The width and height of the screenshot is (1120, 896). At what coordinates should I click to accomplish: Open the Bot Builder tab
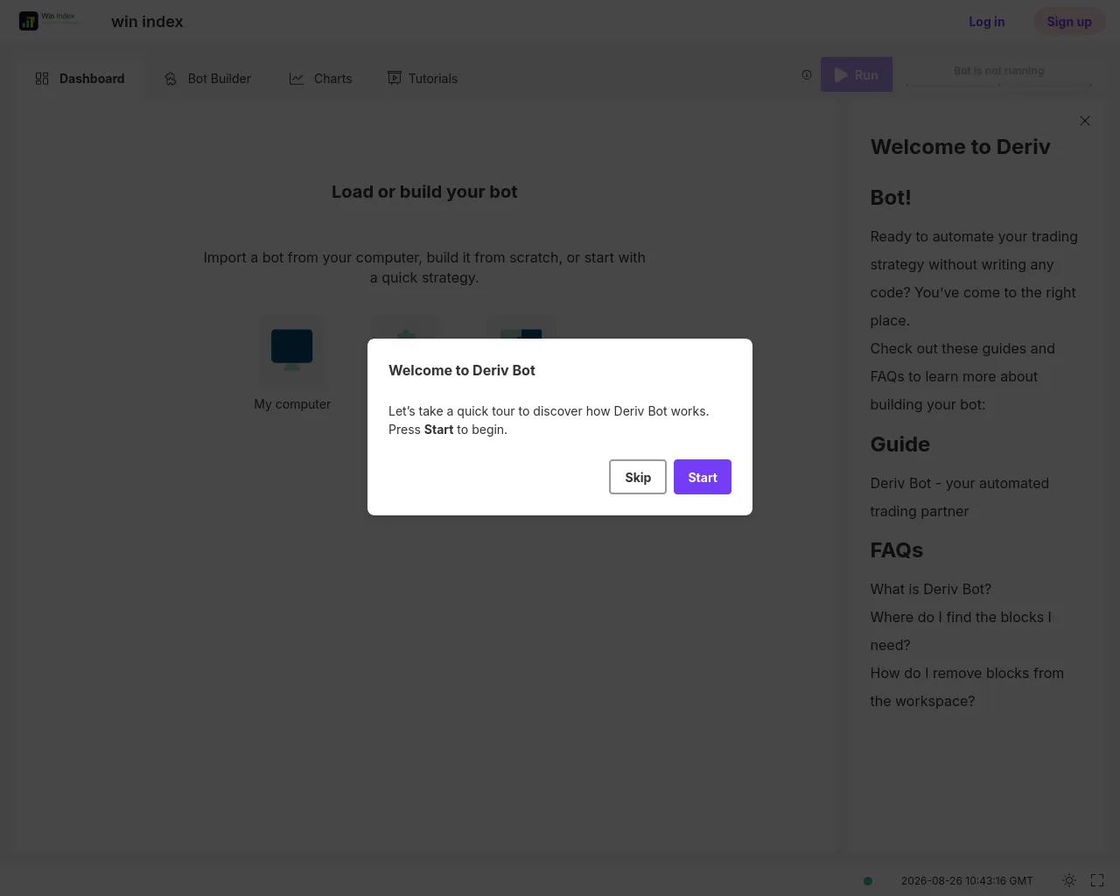click(x=207, y=79)
